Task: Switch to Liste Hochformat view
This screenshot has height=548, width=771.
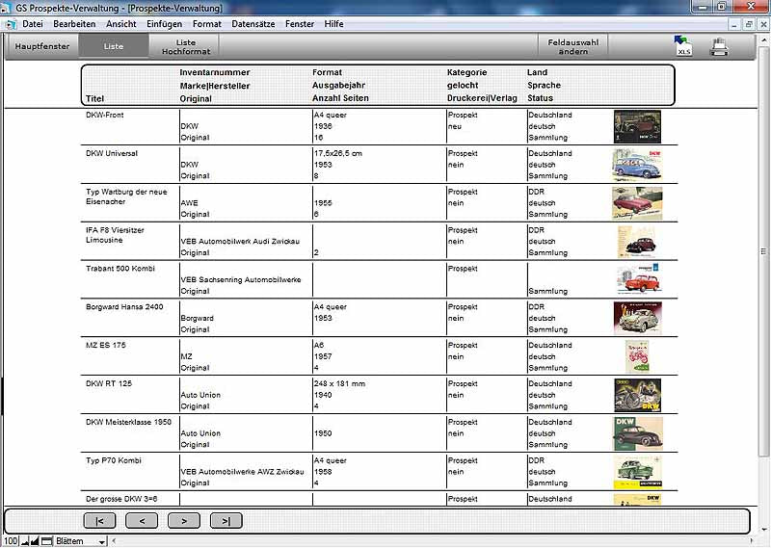Action: click(185, 46)
